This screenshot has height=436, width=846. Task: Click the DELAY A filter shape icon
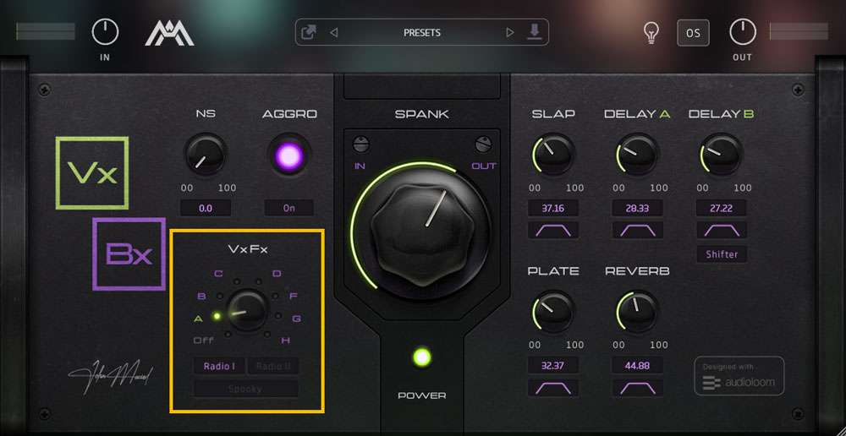(x=637, y=230)
